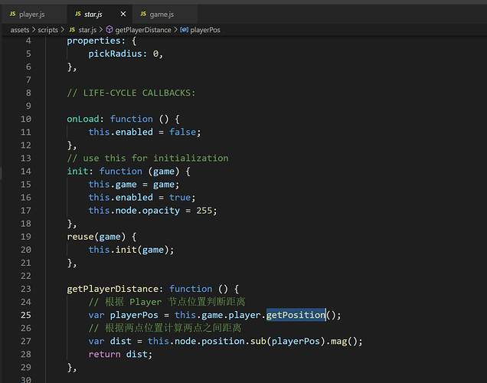487x383 pixels.
Task: Click sub(playerPos) call on line 27
Action: pos(288,342)
